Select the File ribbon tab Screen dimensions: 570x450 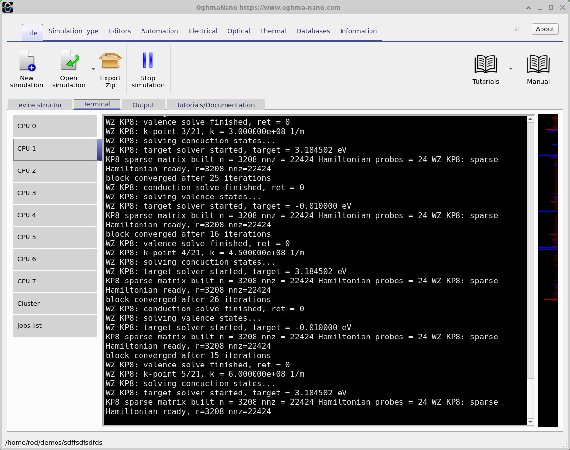tap(32, 33)
